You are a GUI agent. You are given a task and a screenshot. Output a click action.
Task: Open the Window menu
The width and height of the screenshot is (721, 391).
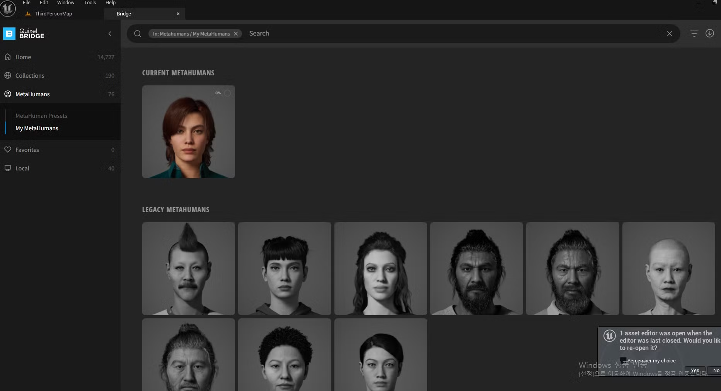tap(66, 3)
